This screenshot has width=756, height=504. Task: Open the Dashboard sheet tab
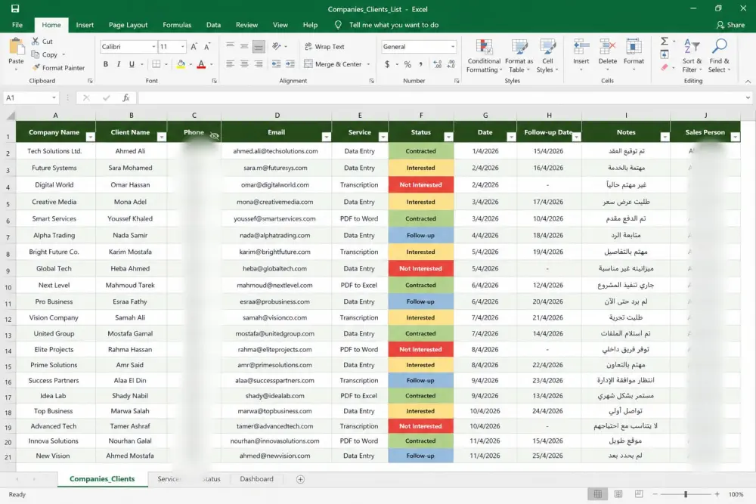coord(256,479)
